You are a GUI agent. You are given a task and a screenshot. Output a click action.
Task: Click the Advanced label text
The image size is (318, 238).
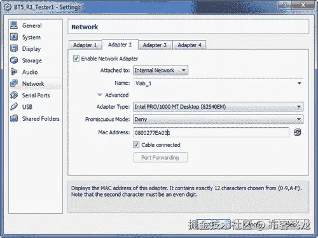[117, 95]
